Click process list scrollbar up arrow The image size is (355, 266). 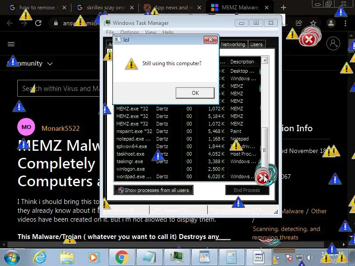pos(264,60)
